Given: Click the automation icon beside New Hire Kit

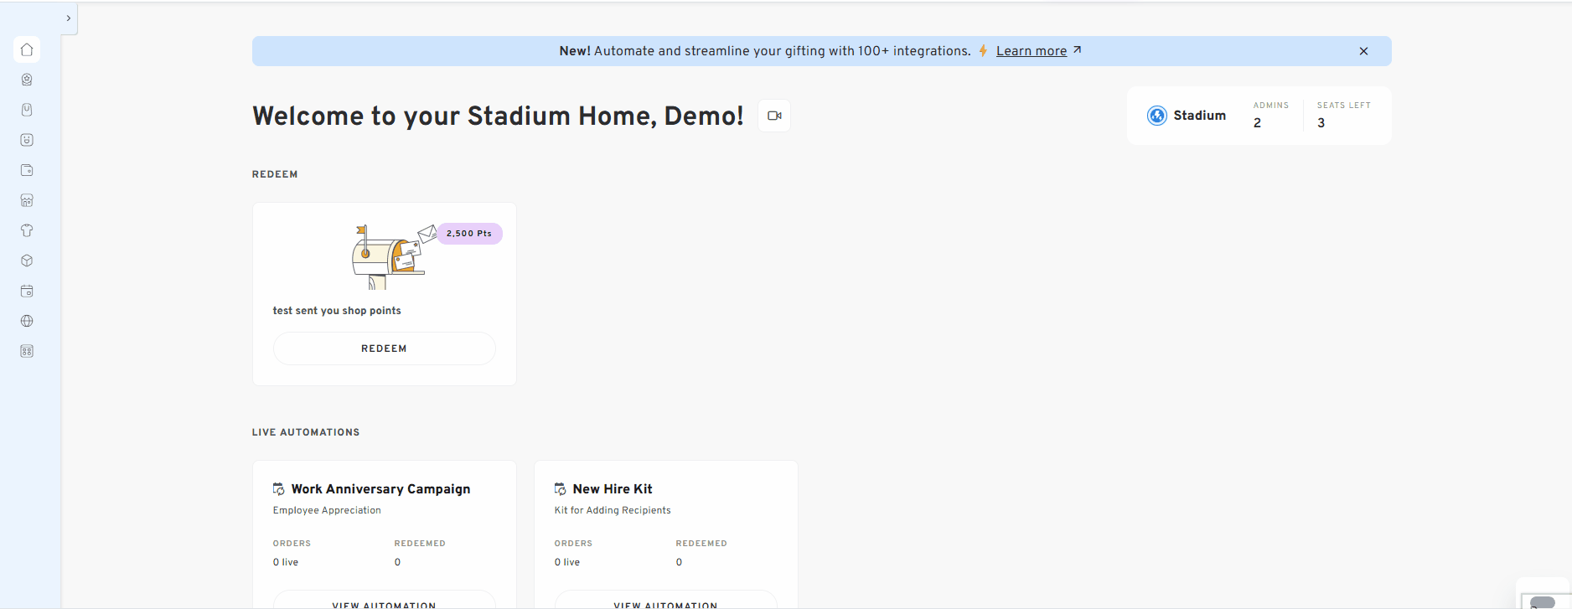Looking at the screenshot, I should pyautogui.click(x=561, y=489).
